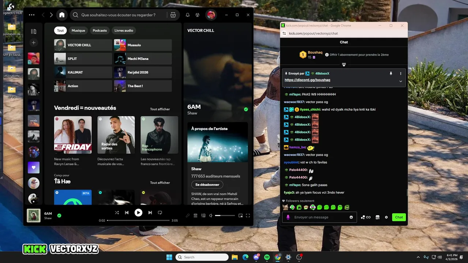Open File Explorer from the taskbar
Image resolution: width=468 pixels, height=263 pixels.
(235, 257)
